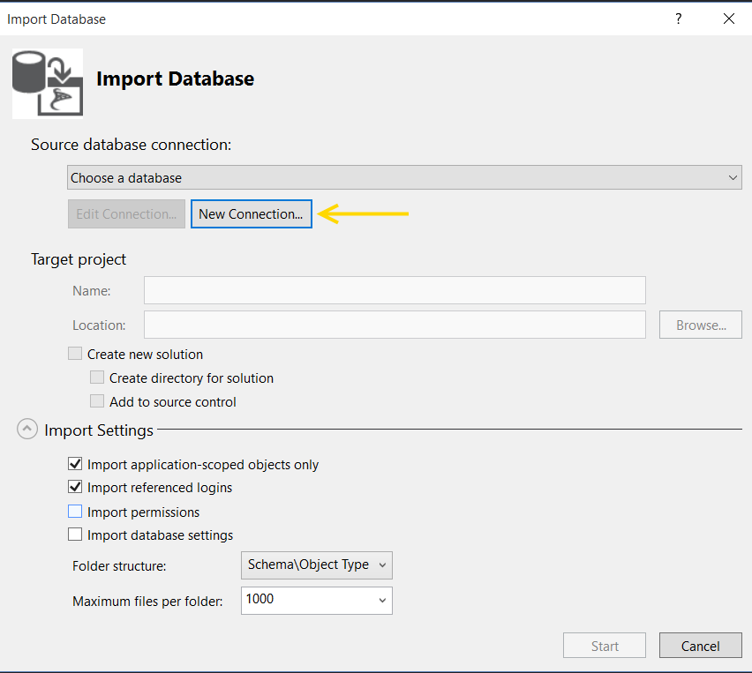Open the Folder structure dropdown
The width and height of the screenshot is (752, 673).
coord(316,565)
